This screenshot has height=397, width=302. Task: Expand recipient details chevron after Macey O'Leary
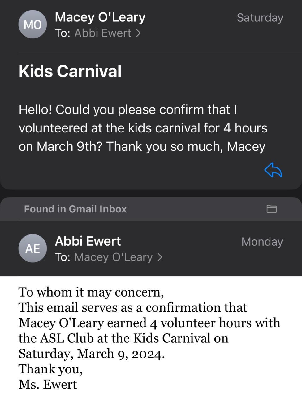tap(160, 257)
